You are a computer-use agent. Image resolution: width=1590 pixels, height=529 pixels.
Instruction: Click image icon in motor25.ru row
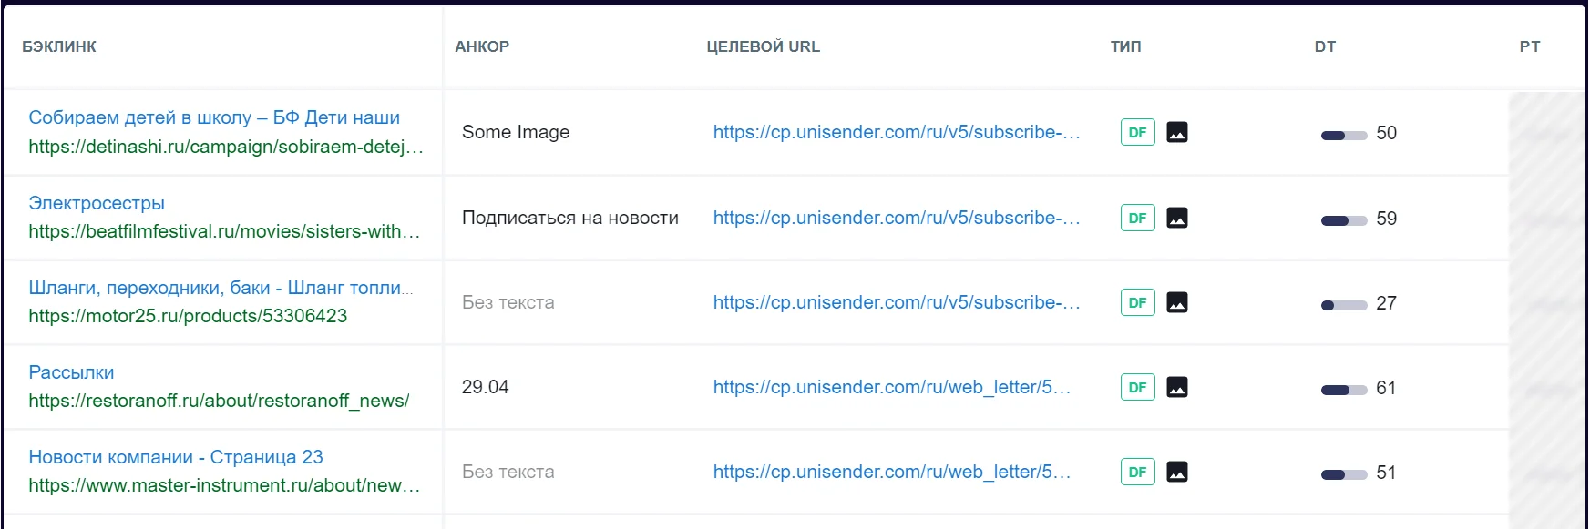tap(1177, 302)
